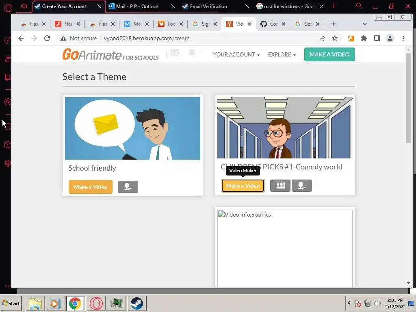The height and width of the screenshot is (312, 416).
Task: Click the orange extension icon in Chrome toolbar
Action: pyautogui.click(x=351, y=38)
